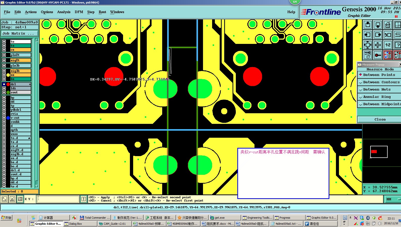The width and height of the screenshot is (401, 227).
Task: Select the cvia layer name
Action: (20, 114)
